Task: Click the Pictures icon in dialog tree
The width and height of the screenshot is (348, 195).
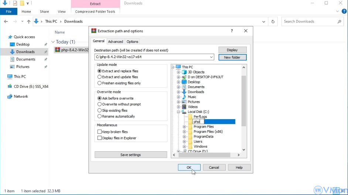Action: click(184, 102)
